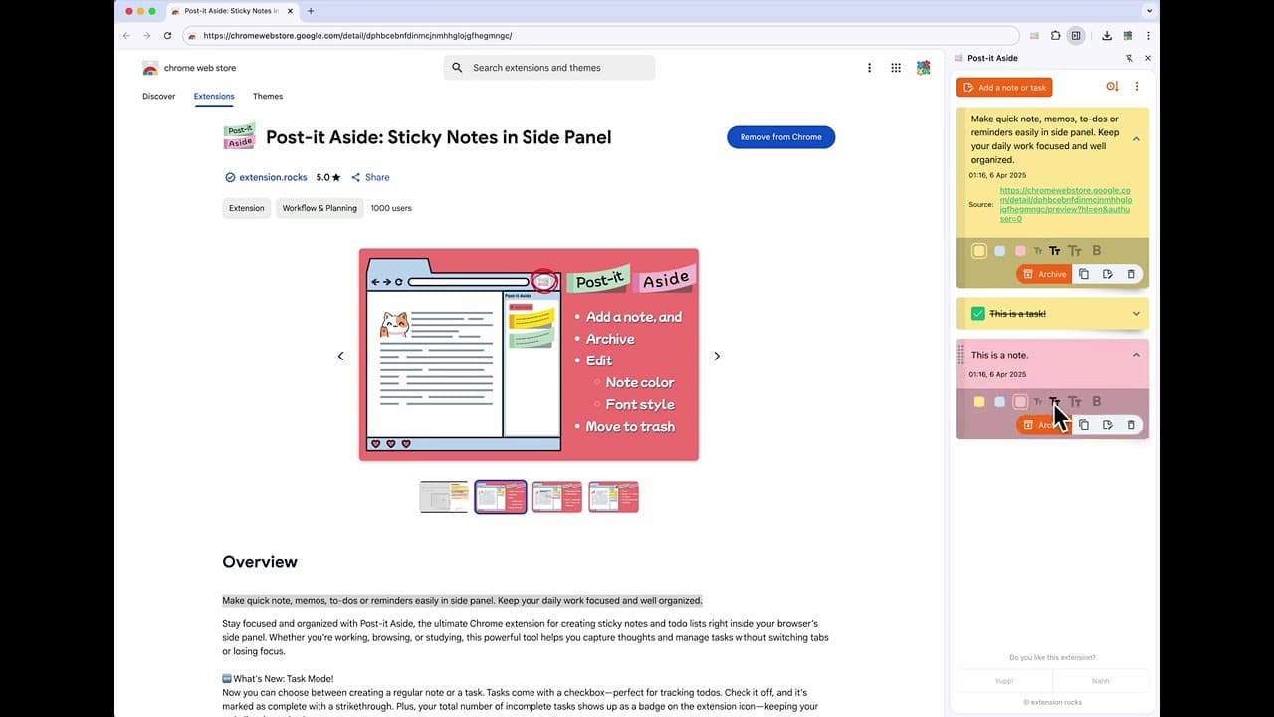Toggle the Chrome side panel button
Screen dimensions: 1274x717
pos(1076,35)
